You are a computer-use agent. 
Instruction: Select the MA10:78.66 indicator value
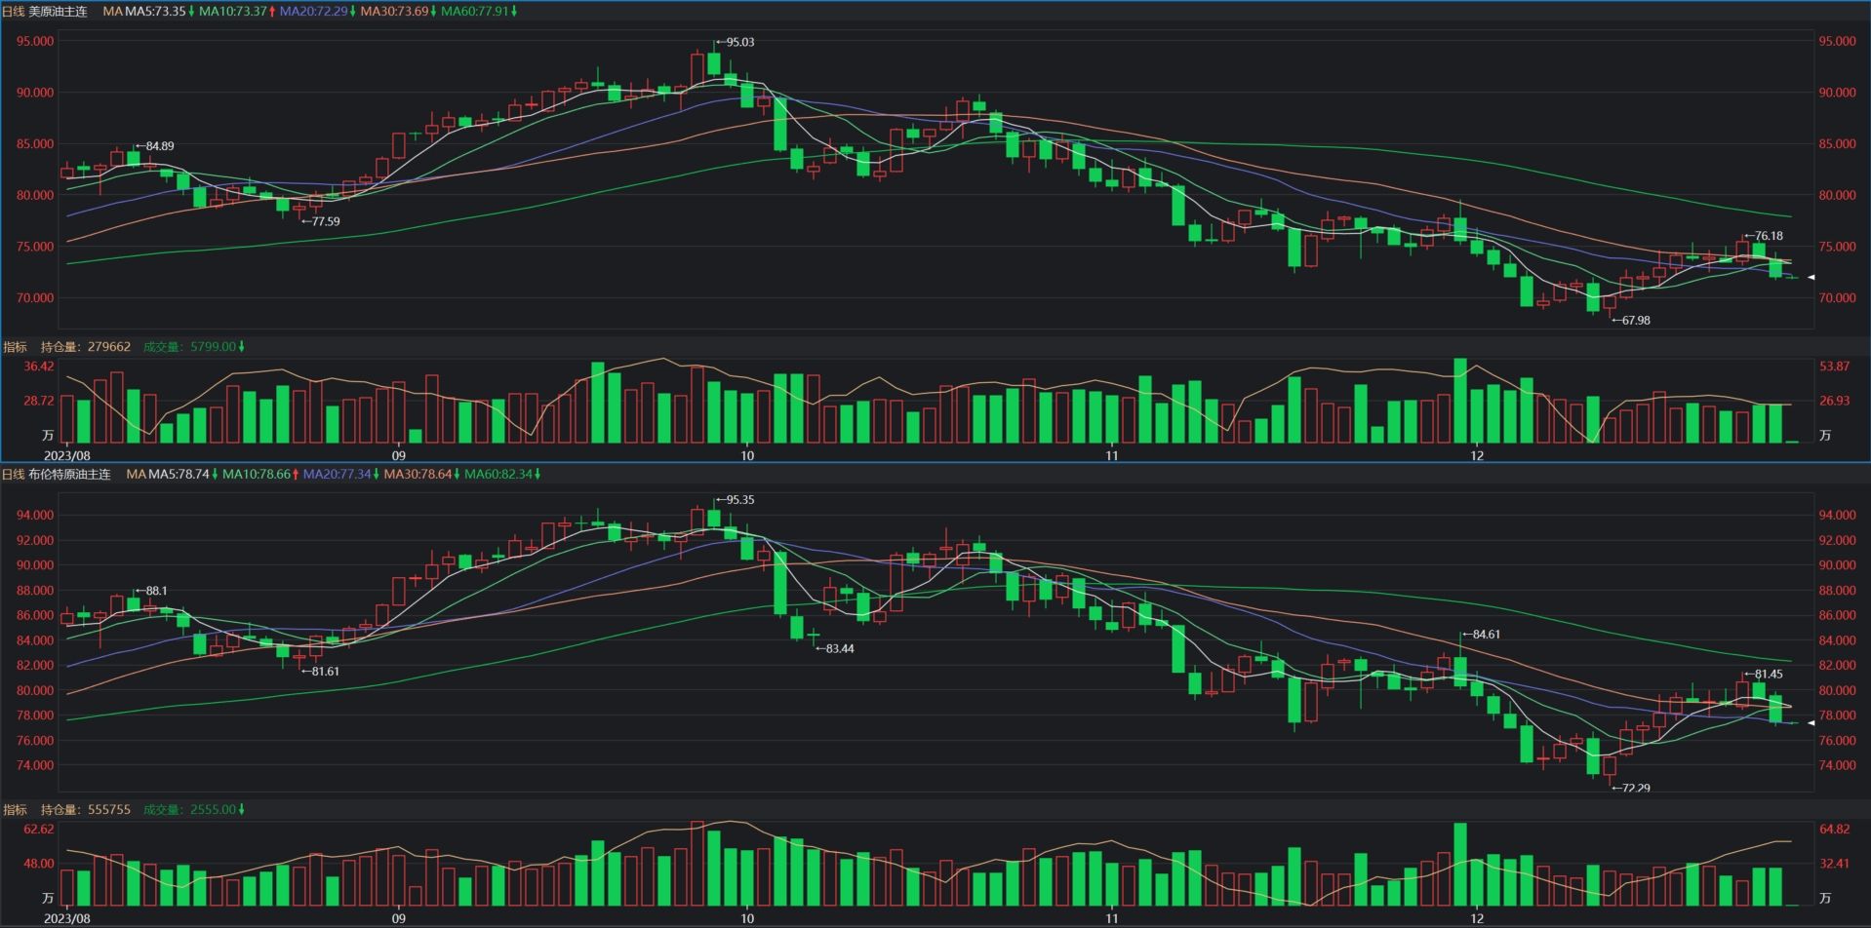point(257,475)
